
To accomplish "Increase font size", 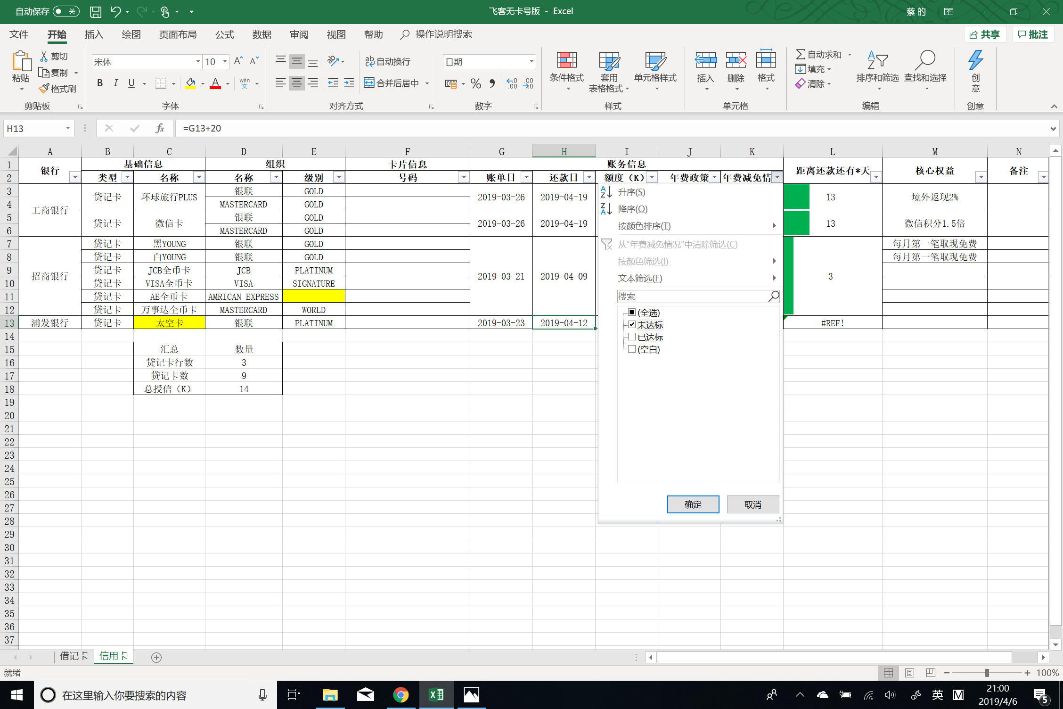I will coord(238,61).
